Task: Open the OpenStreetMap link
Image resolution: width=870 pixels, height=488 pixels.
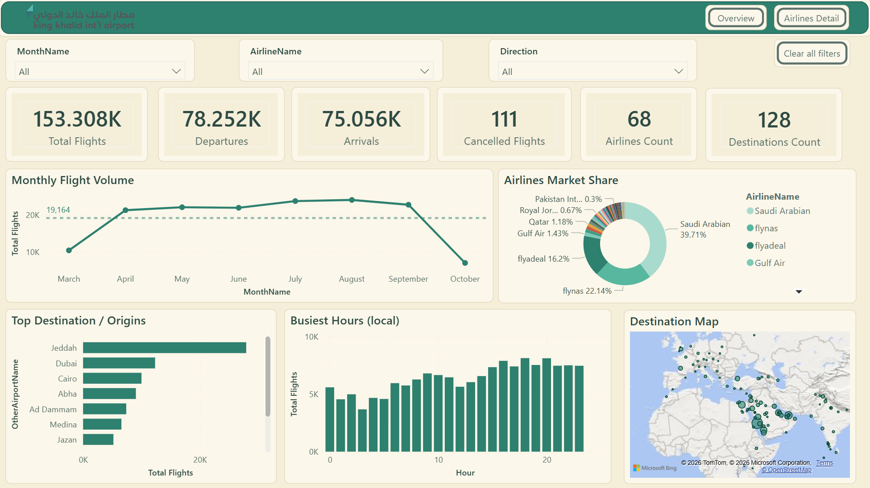Action: (x=787, y=470)
